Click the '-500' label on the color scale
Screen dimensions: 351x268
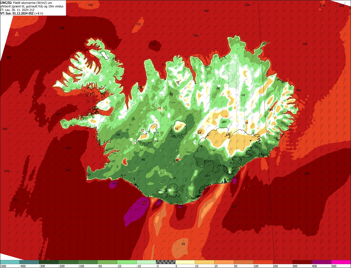tap(4, 266)
